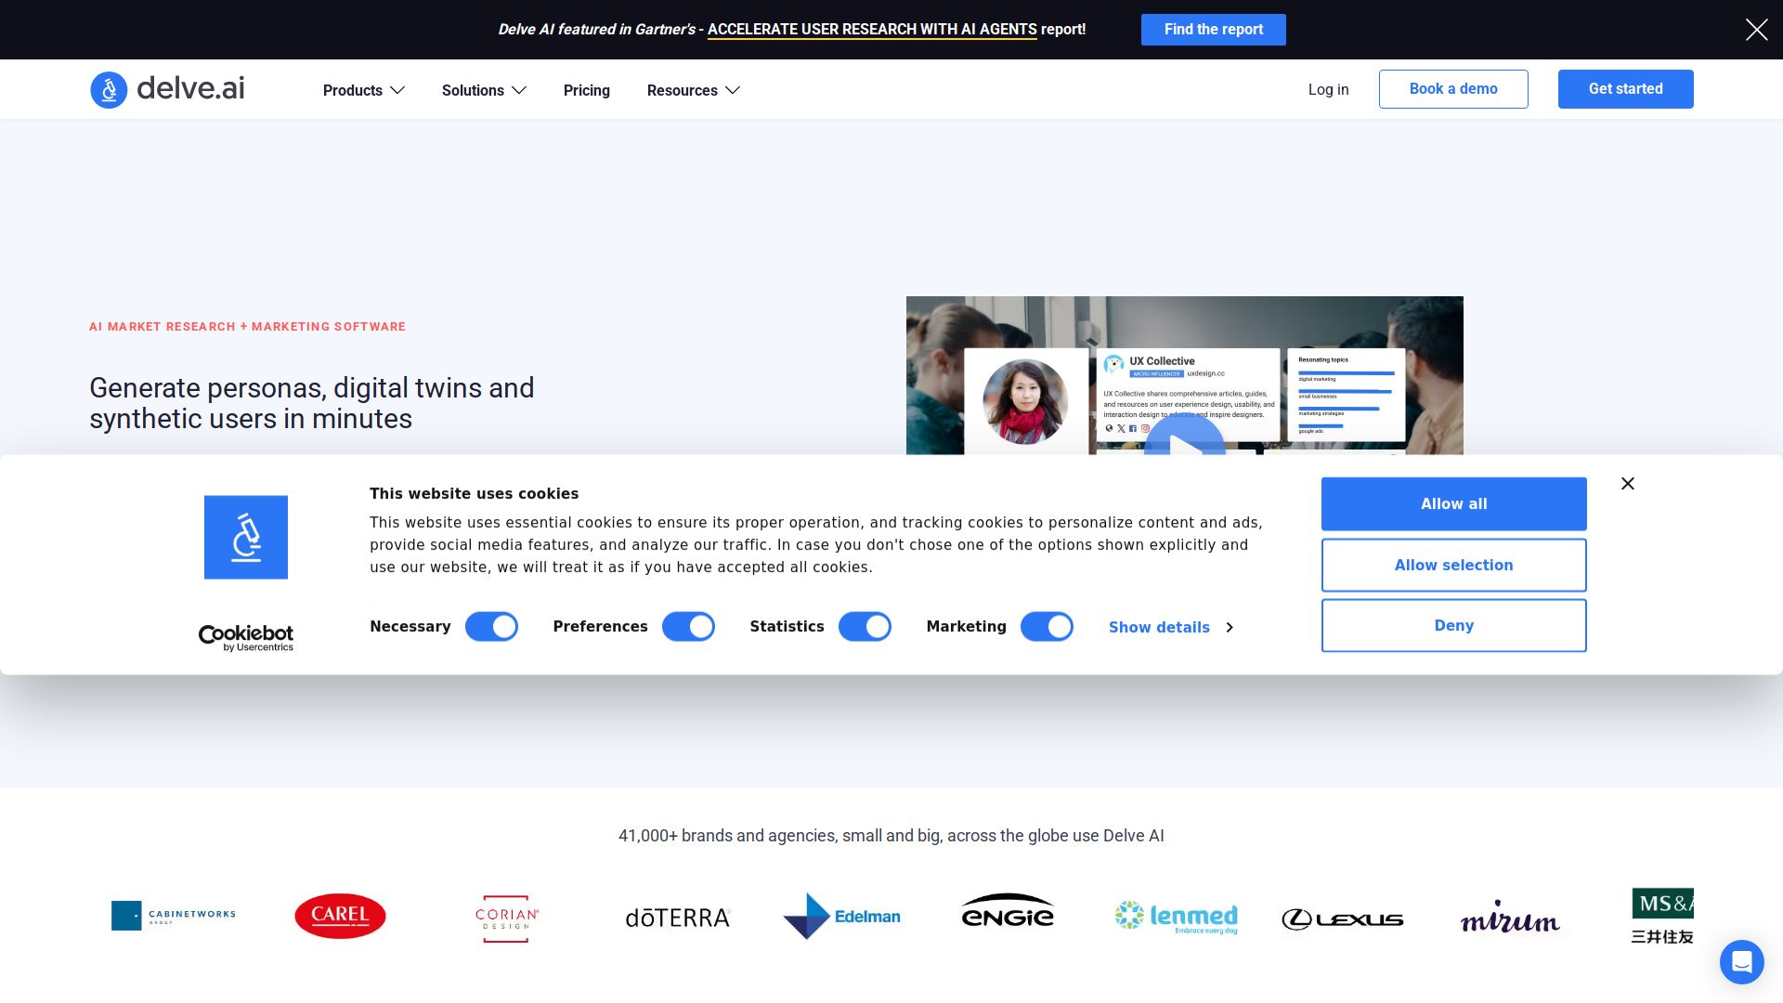Open the chat widget bubble

coord(1741,961)
